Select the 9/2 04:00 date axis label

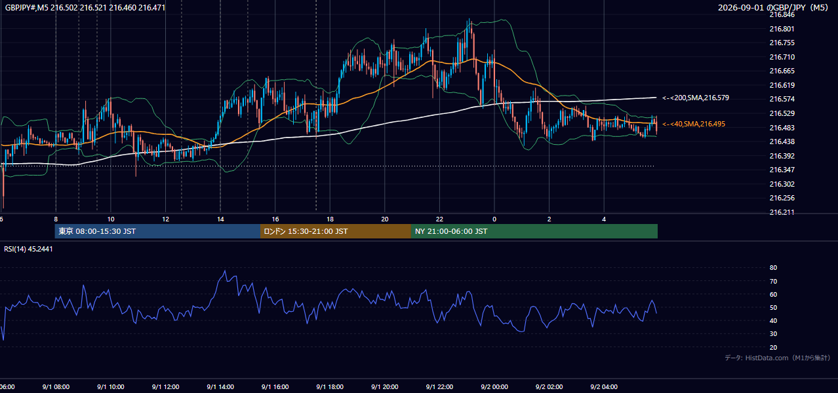click(605, 387)
